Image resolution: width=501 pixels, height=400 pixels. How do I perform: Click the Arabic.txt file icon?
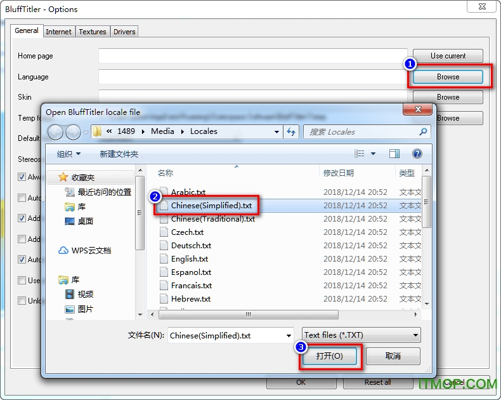(164, 191)
